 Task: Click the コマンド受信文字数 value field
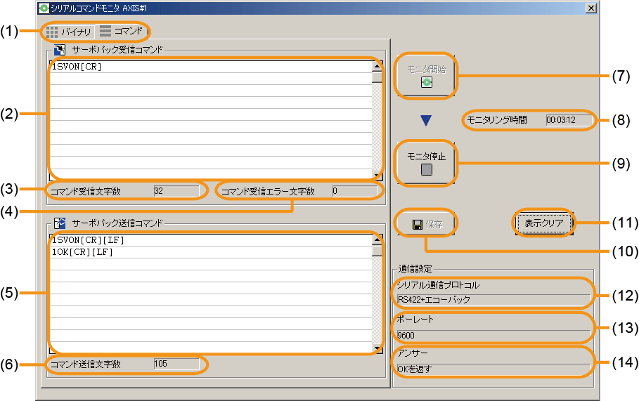pos(176,190)
